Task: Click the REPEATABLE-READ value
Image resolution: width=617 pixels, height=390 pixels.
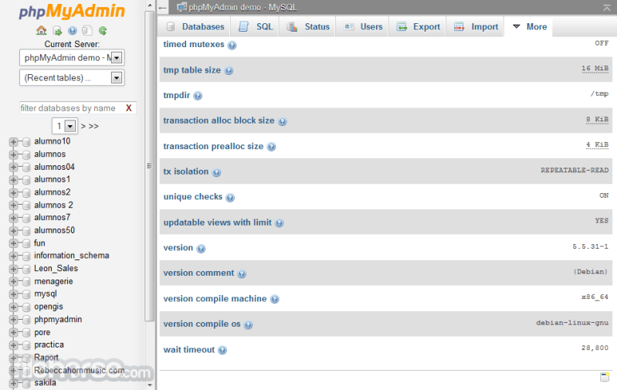Action: (x=574, y=170)
